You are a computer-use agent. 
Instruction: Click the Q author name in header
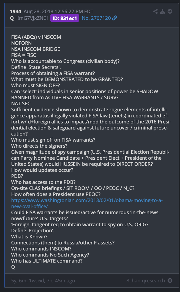12,18
